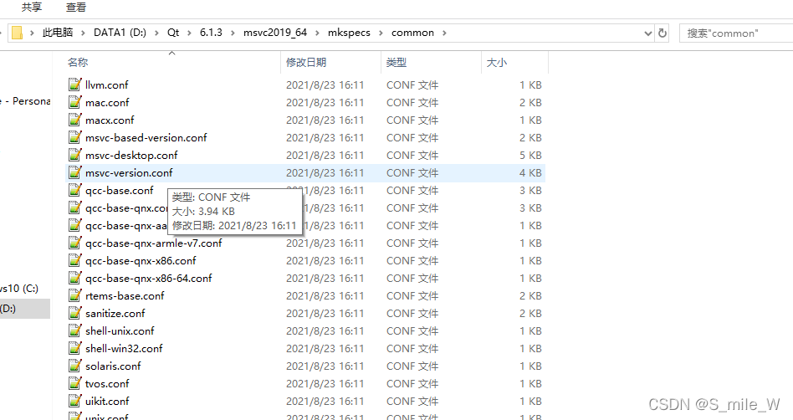The image size is (793, 420).
Task: Select file name macx.conf
Action: pyautogui.click(x=110, y=120)
